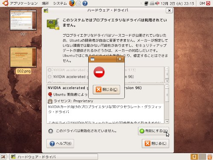213x160 pixels.
Task: Open the mail icon in the top panel
Action: tap(78, 3)
